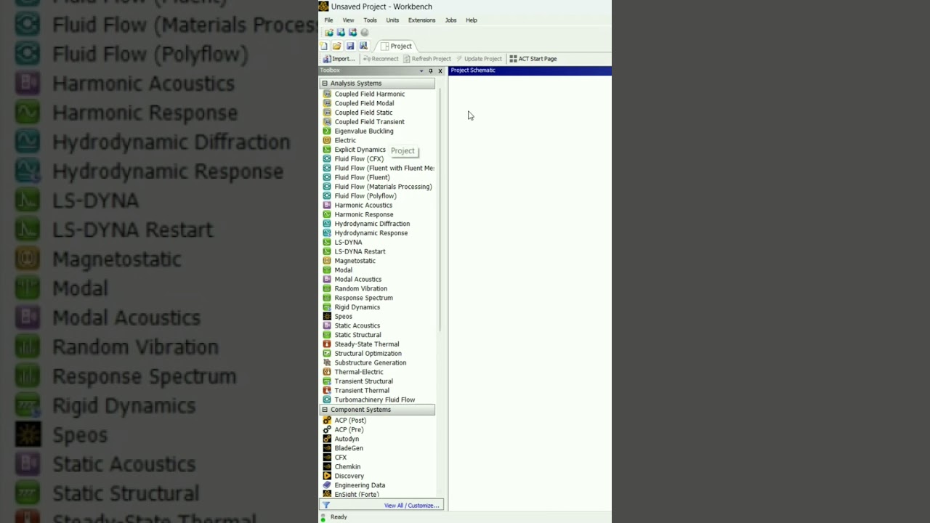Open the ACT Start Page

533,59
